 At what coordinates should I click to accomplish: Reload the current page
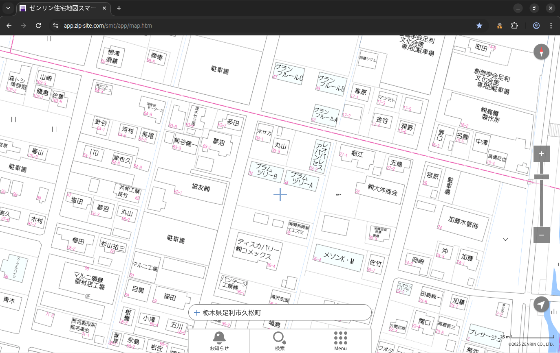(38, 26)
